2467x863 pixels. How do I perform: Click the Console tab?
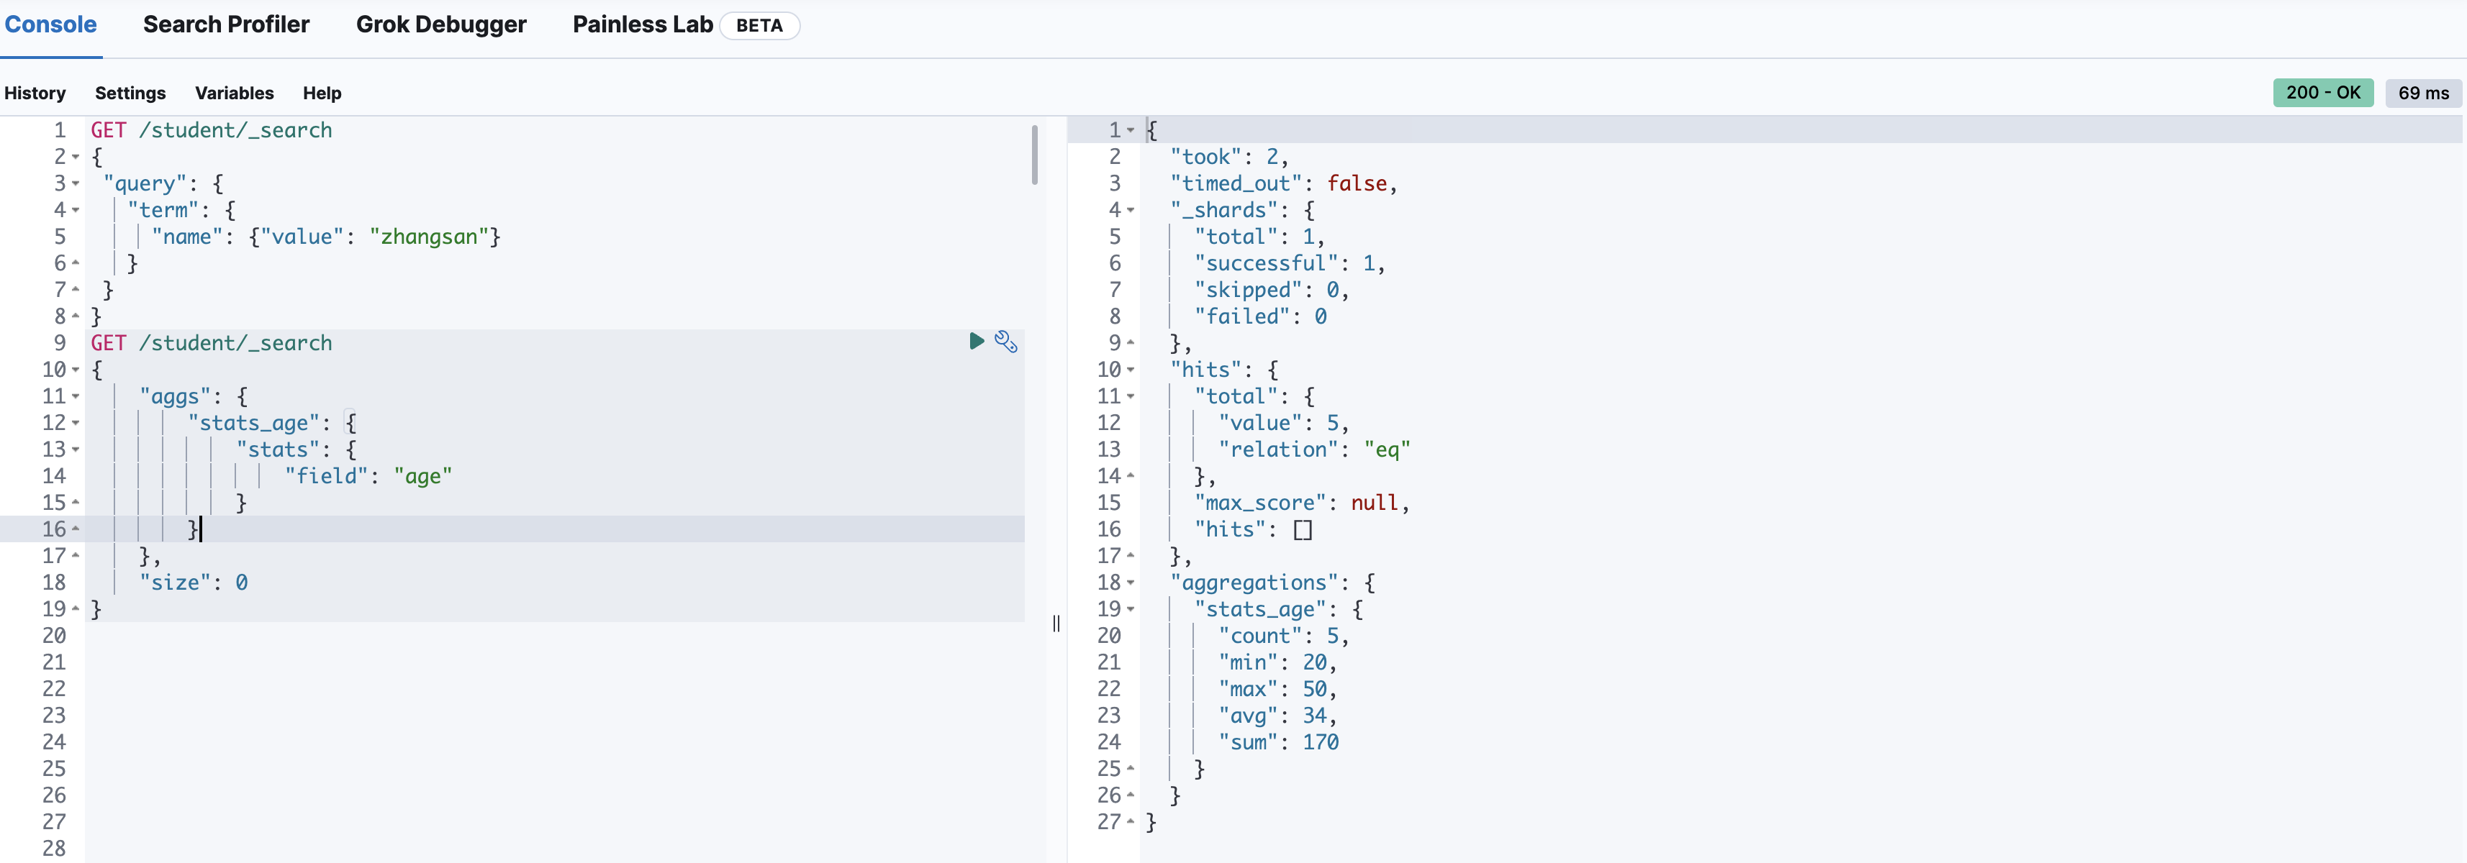[53, 24]
